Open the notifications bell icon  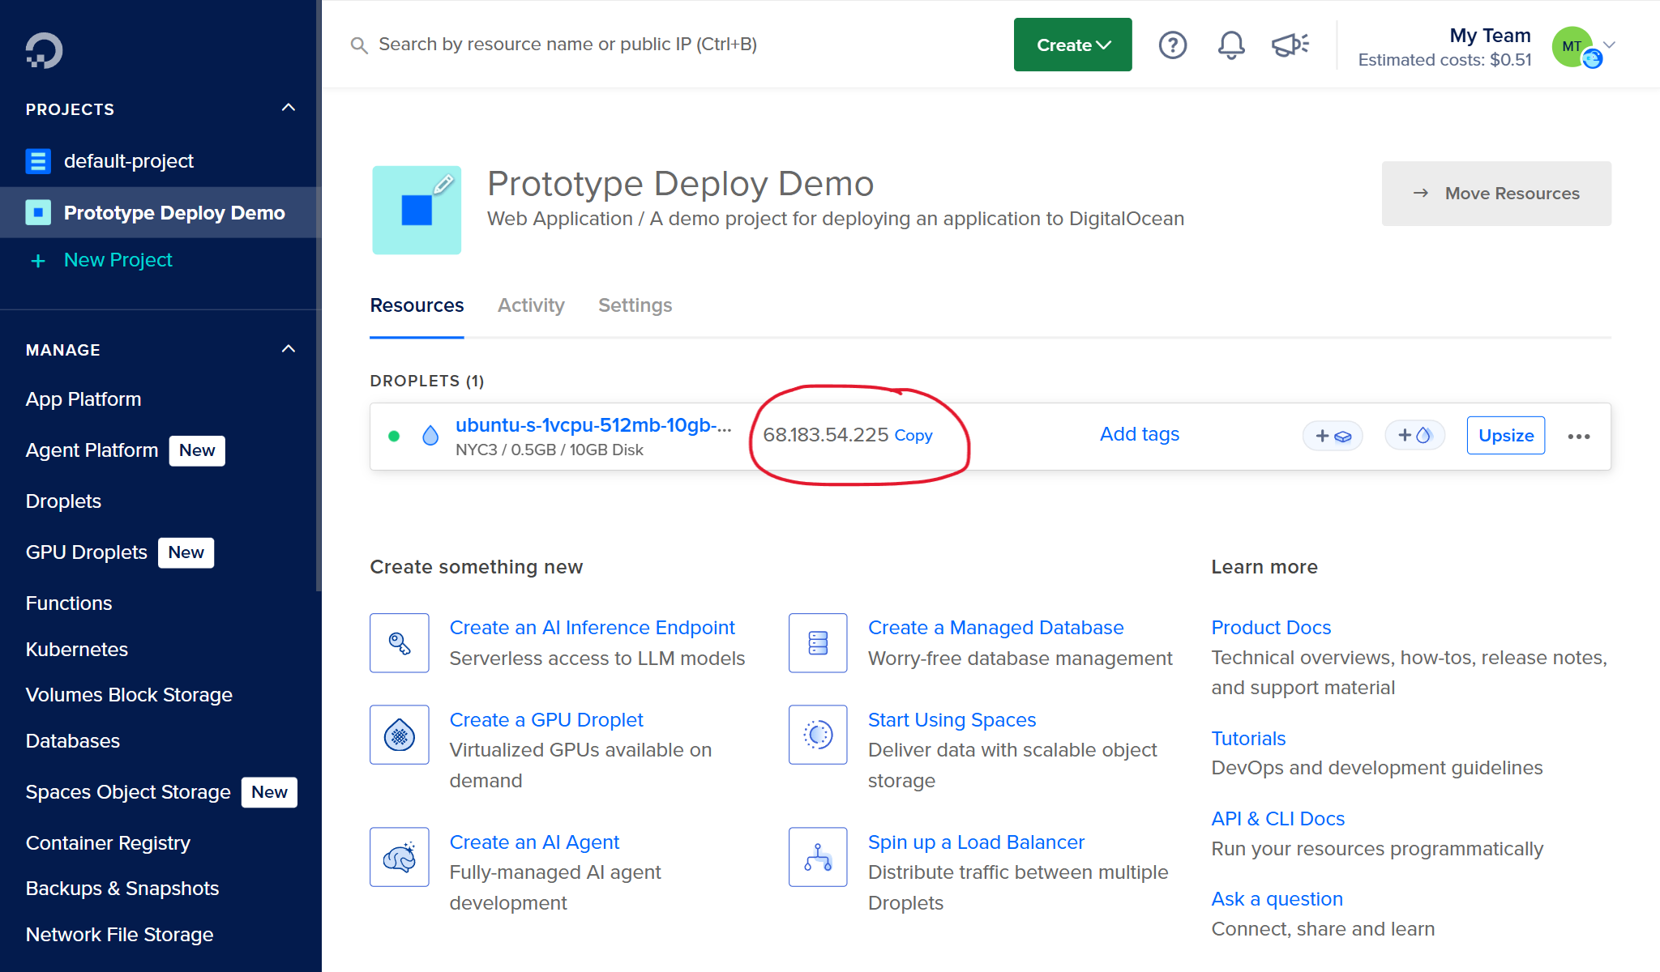click(1230, 45)
